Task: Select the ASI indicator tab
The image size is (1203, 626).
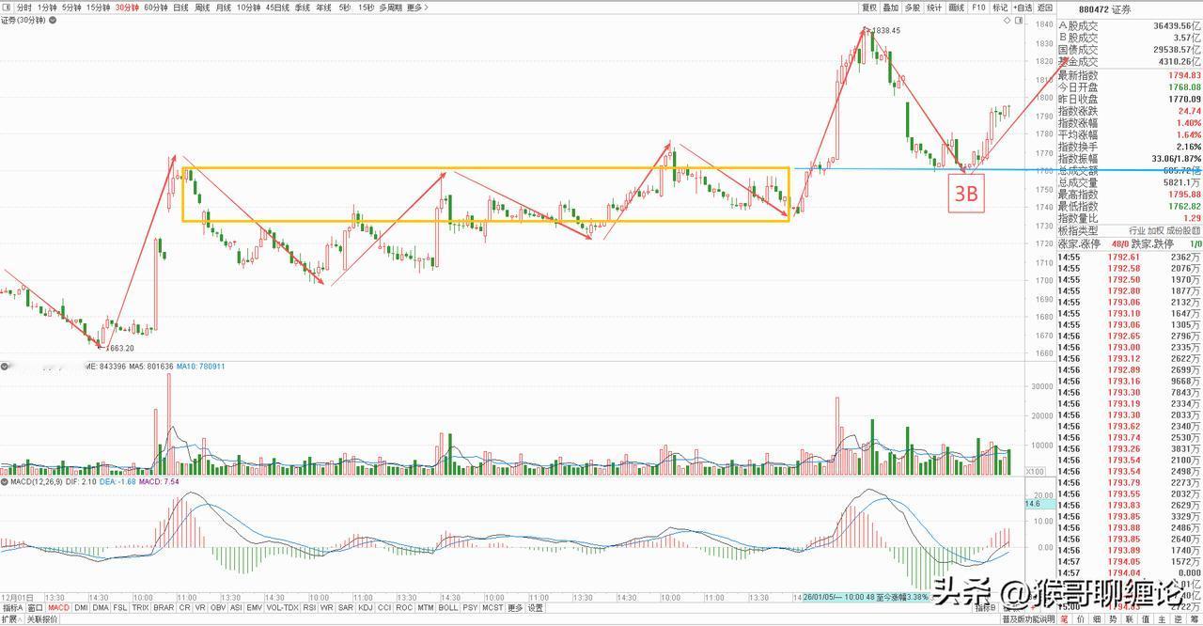Action: (x=237, y=607)
